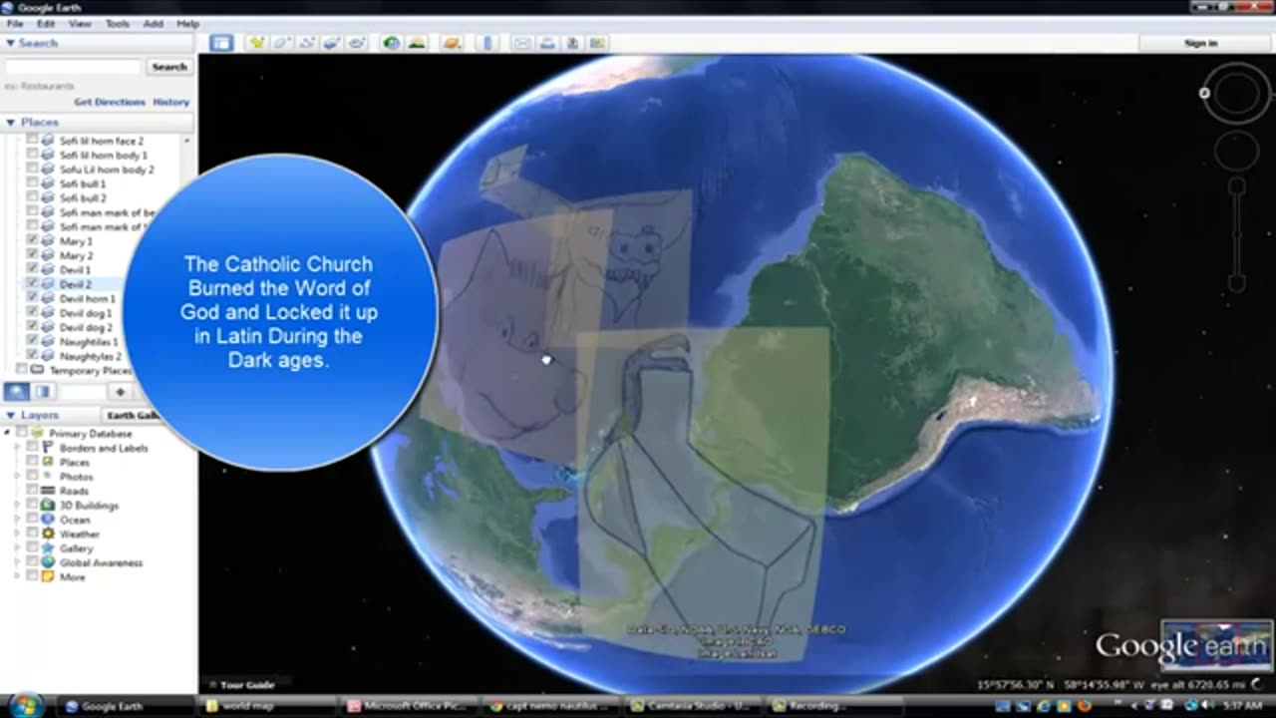Viewport: 1276px width, 718px height.
Task: Check the Temporary Places checkbox
Action: (22, 370)
